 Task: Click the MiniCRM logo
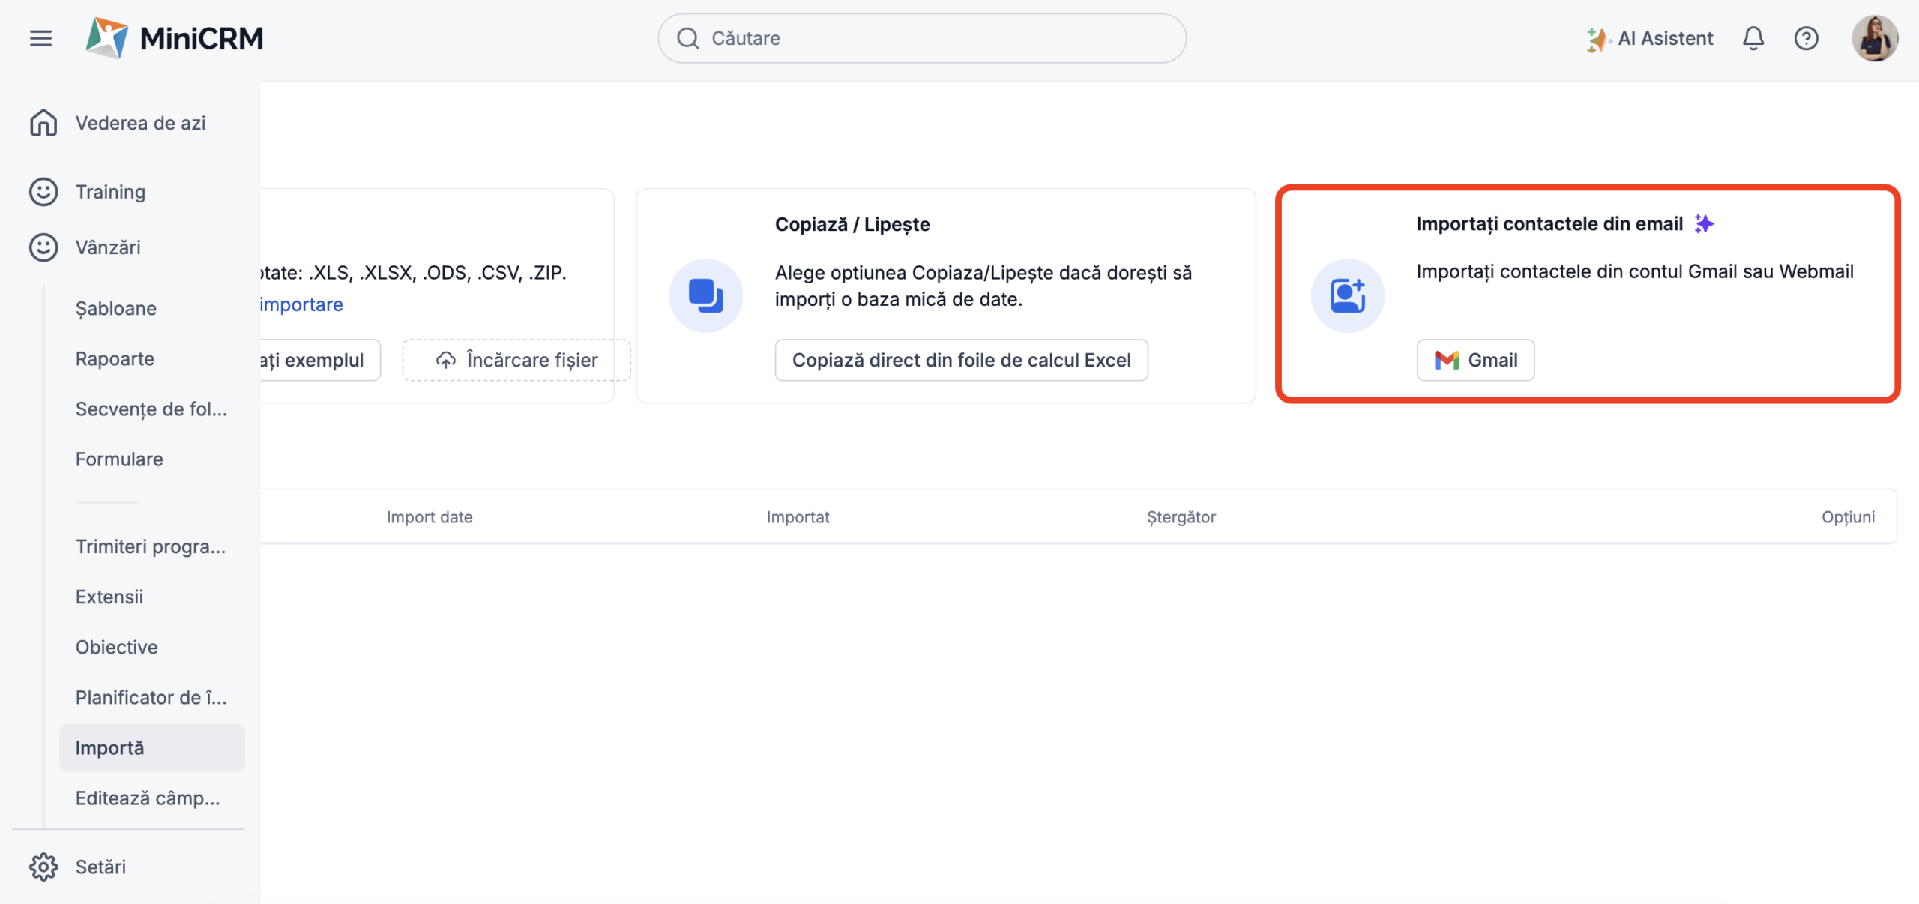click(174, 38)
